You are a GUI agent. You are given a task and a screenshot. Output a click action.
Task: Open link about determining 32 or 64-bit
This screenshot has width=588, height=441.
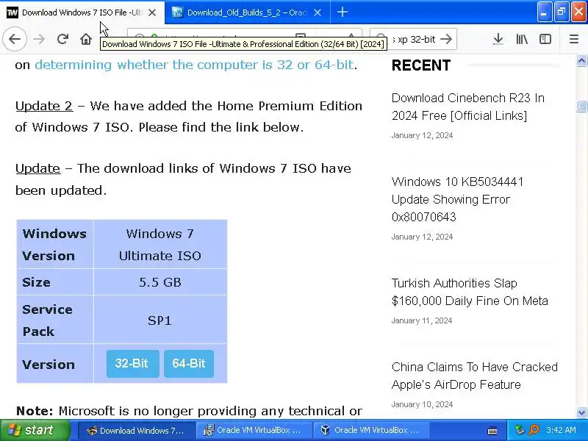(194, 65)
